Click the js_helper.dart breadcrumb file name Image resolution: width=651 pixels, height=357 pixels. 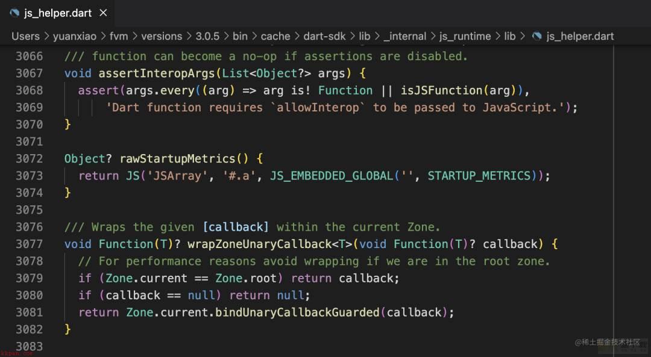click(x=580, y=37)
